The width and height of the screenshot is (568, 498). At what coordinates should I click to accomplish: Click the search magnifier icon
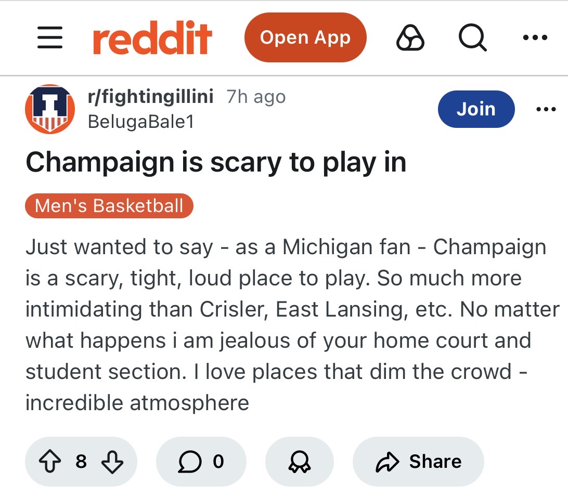coord(472,38)
